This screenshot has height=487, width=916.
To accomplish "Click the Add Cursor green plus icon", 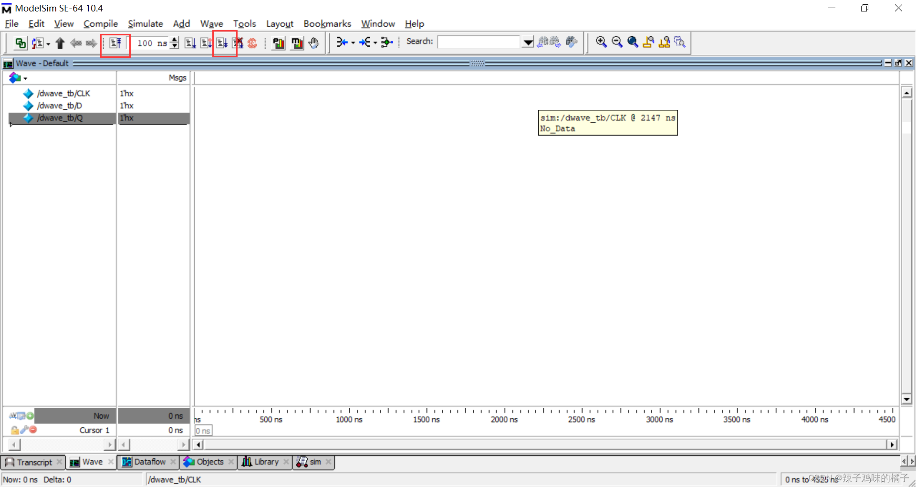I will click(30, 416).
